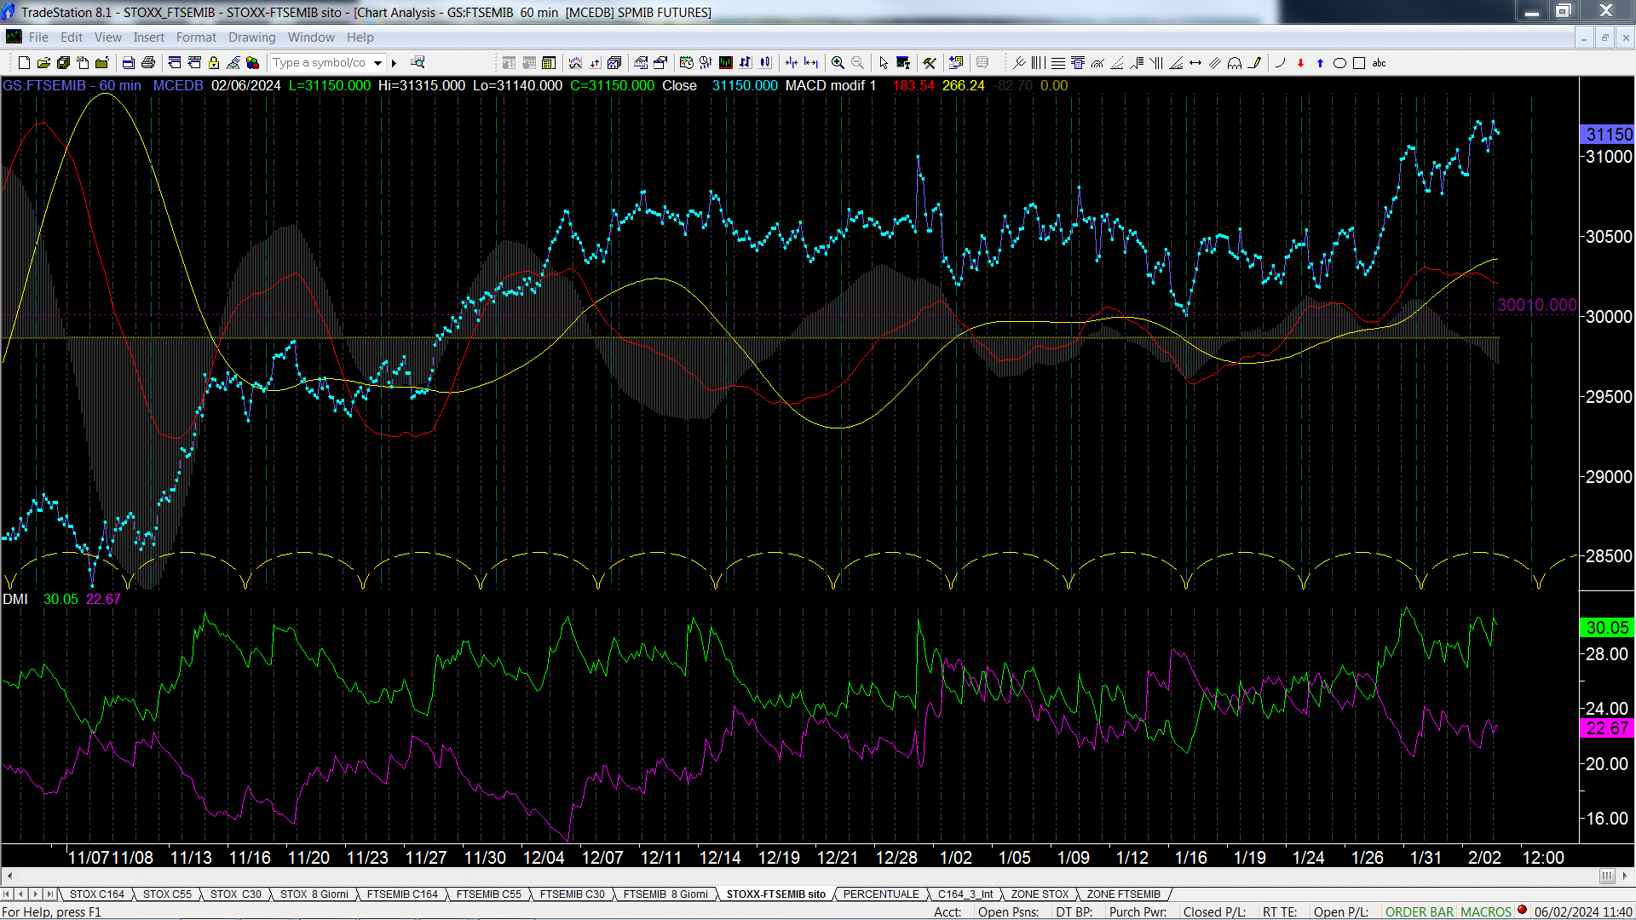Open the symbol dropdown arrow
This screenshot has height=920, width=1636.
[377, 63]
